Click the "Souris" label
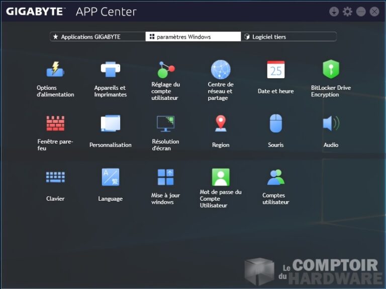Viewport: 386px width, 289px height. [x=276, y=145]
